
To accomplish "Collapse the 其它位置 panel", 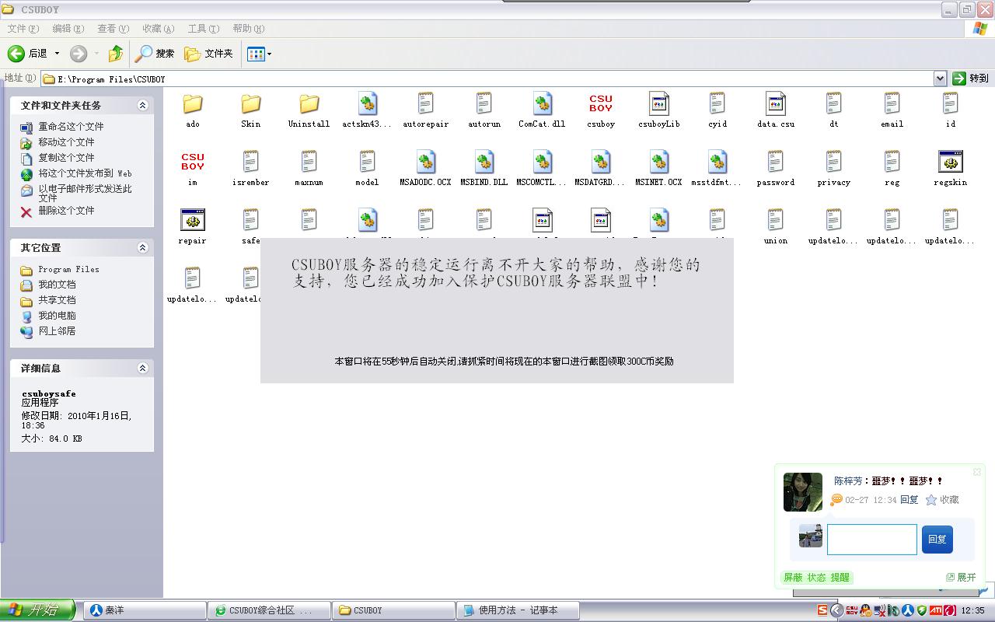I will pos(142,247).
